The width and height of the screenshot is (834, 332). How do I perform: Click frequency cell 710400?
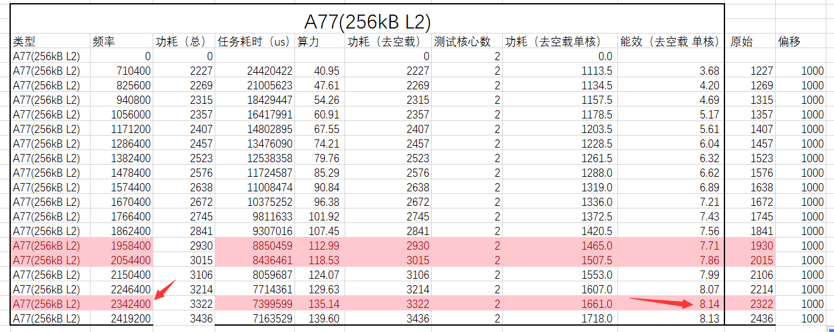coord(121,71)
